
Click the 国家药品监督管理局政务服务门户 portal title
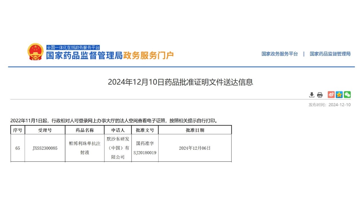click(x=110, y=55)
